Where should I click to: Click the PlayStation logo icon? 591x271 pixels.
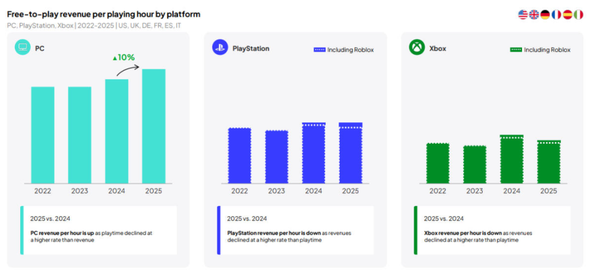tap(220, 47)
